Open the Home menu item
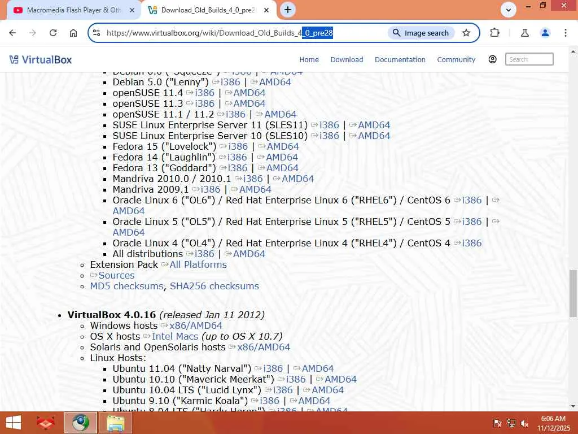The width and height of the screenshot is (578, 434). point(309,59)
